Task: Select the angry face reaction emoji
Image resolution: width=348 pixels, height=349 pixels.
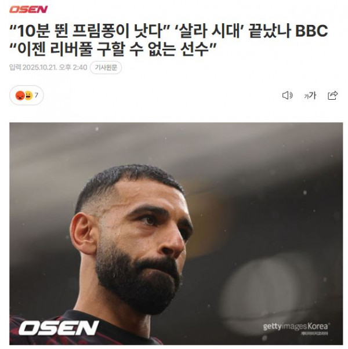Action: 20,96
